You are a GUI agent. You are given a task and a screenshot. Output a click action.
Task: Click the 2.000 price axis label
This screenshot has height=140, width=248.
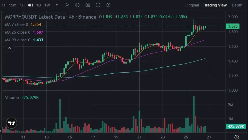point(233,17)
